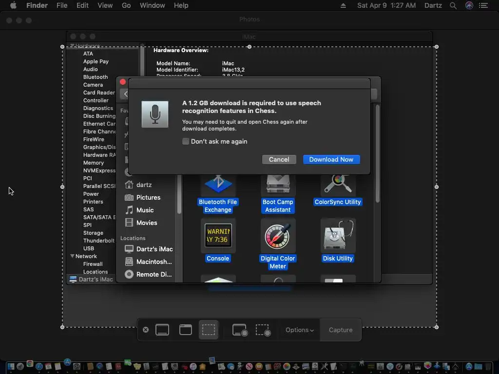
Task: Select PCI in the hardware list
Action: click(88, 178)
